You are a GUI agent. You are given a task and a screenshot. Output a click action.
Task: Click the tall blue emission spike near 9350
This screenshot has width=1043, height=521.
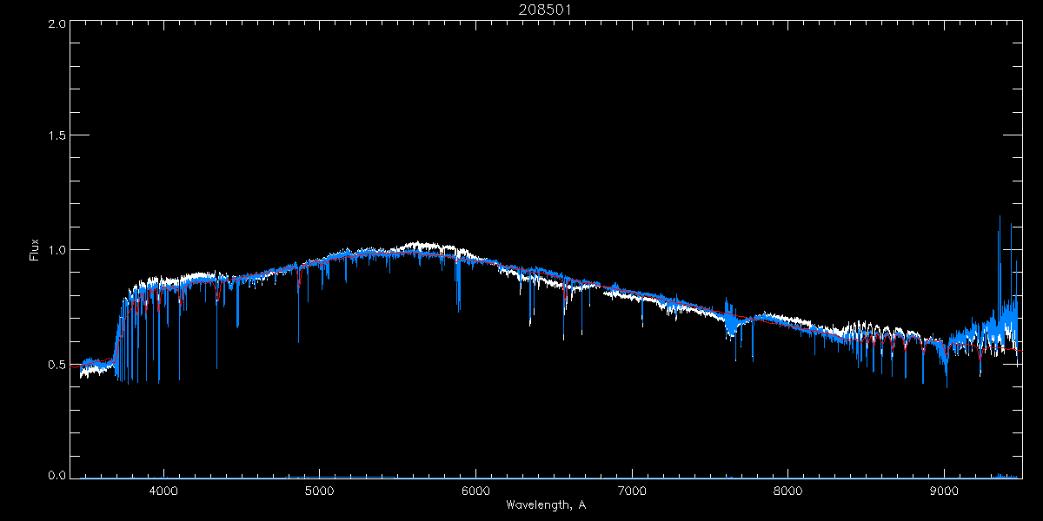click(1000, 269)
